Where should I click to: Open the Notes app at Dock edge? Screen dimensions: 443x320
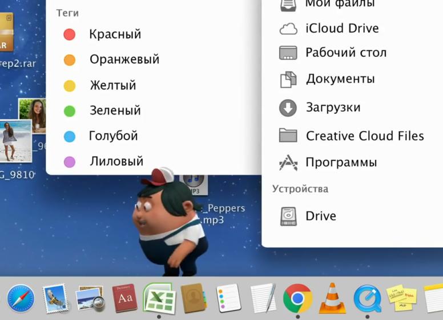(433, 298)
